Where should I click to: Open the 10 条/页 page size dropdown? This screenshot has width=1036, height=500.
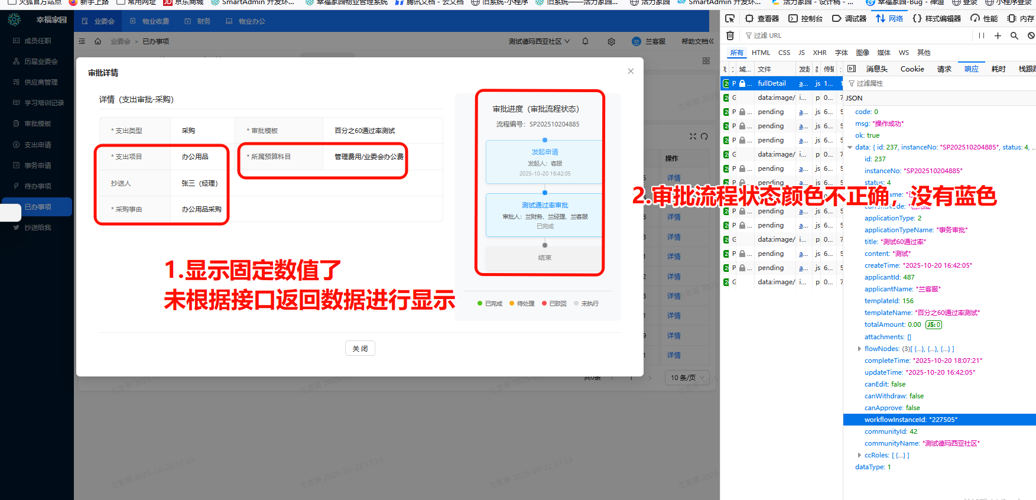pos(688,377)
